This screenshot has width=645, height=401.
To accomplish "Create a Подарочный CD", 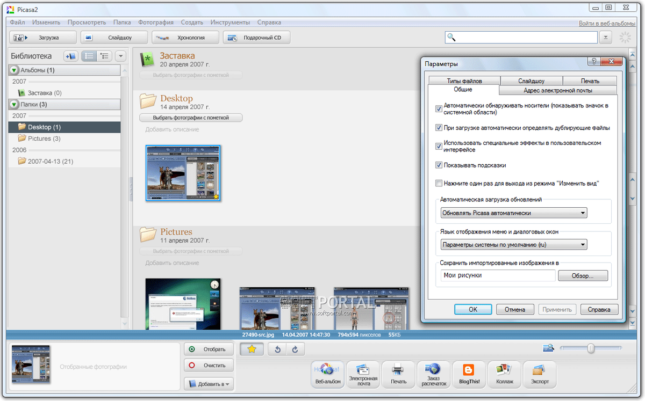I will point(257,38).
